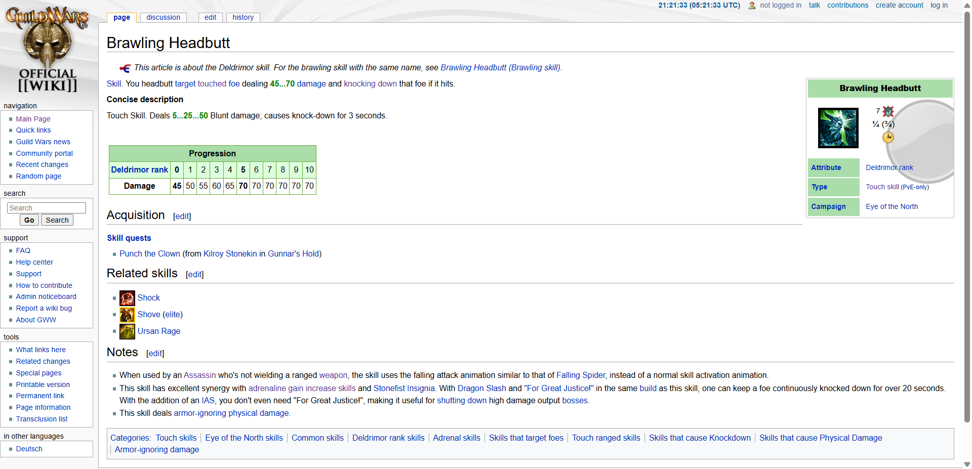Open Community portal link
Screen dimensions: 972x469
pos(44,153)
